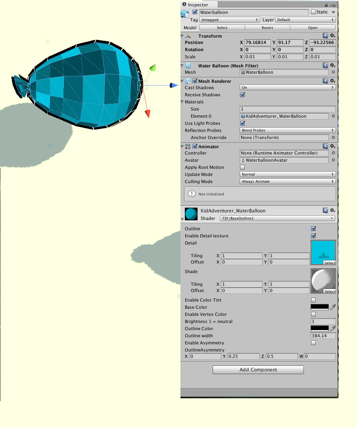The width and height of the screenshot is (357, 428).
Task: Open the Culling Mode dropdown
Action: (x=288, y=181)
